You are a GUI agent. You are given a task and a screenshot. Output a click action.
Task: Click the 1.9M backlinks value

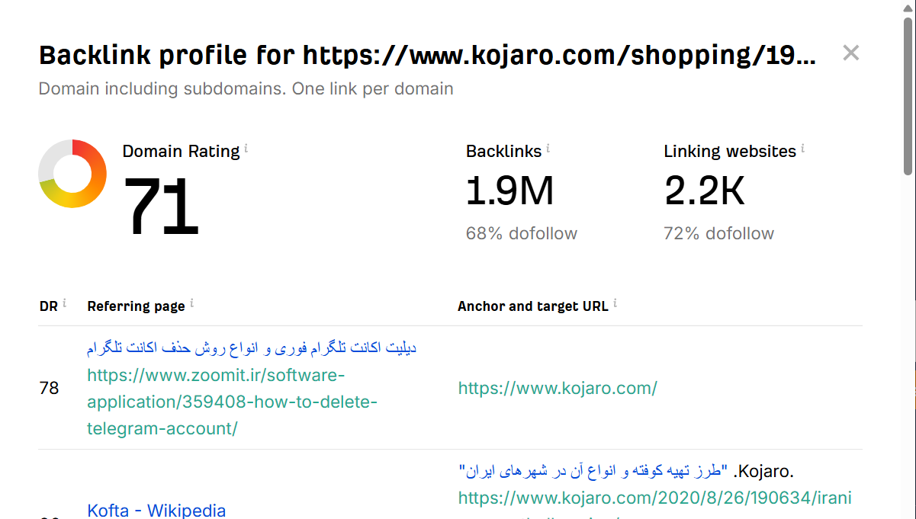509,191
